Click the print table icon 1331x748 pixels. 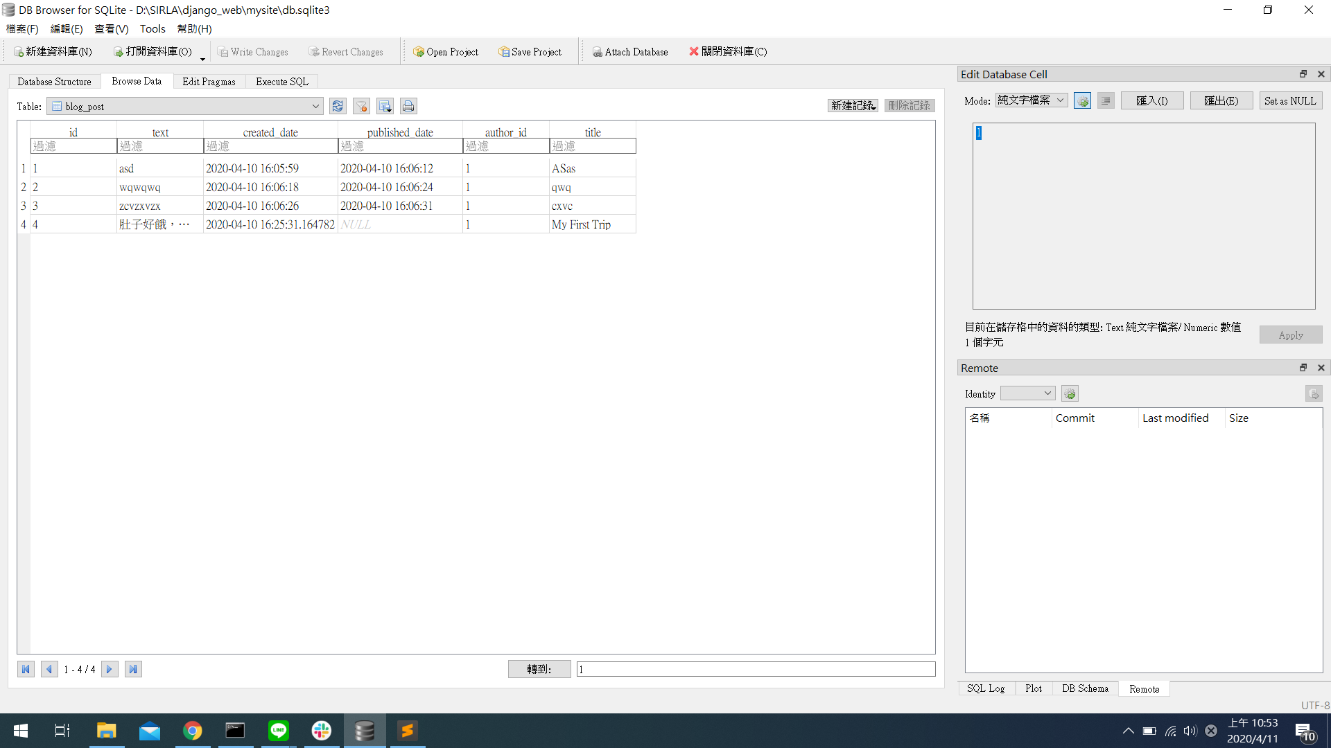(x=408, y=106)
